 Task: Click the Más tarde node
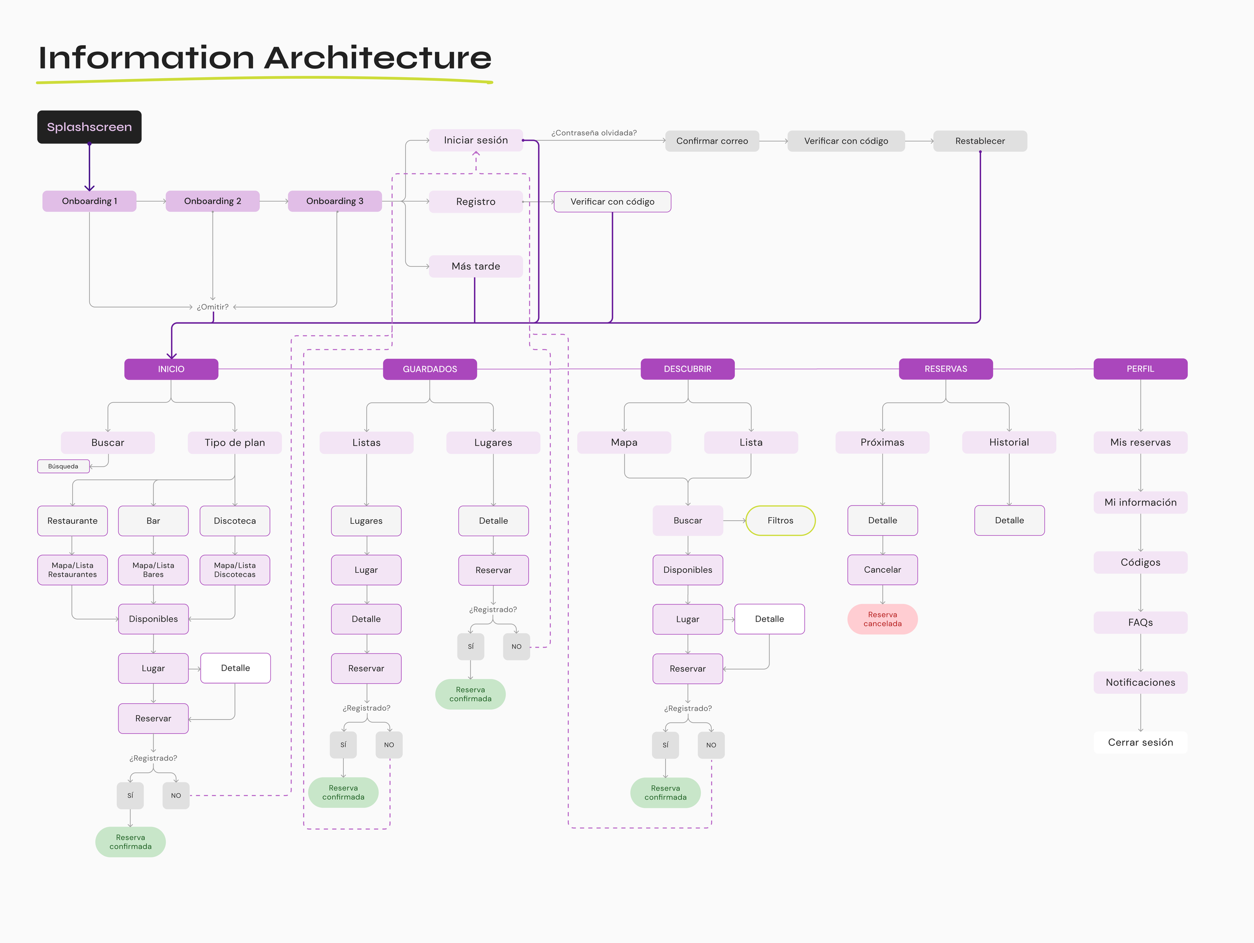tap(475, 266)
